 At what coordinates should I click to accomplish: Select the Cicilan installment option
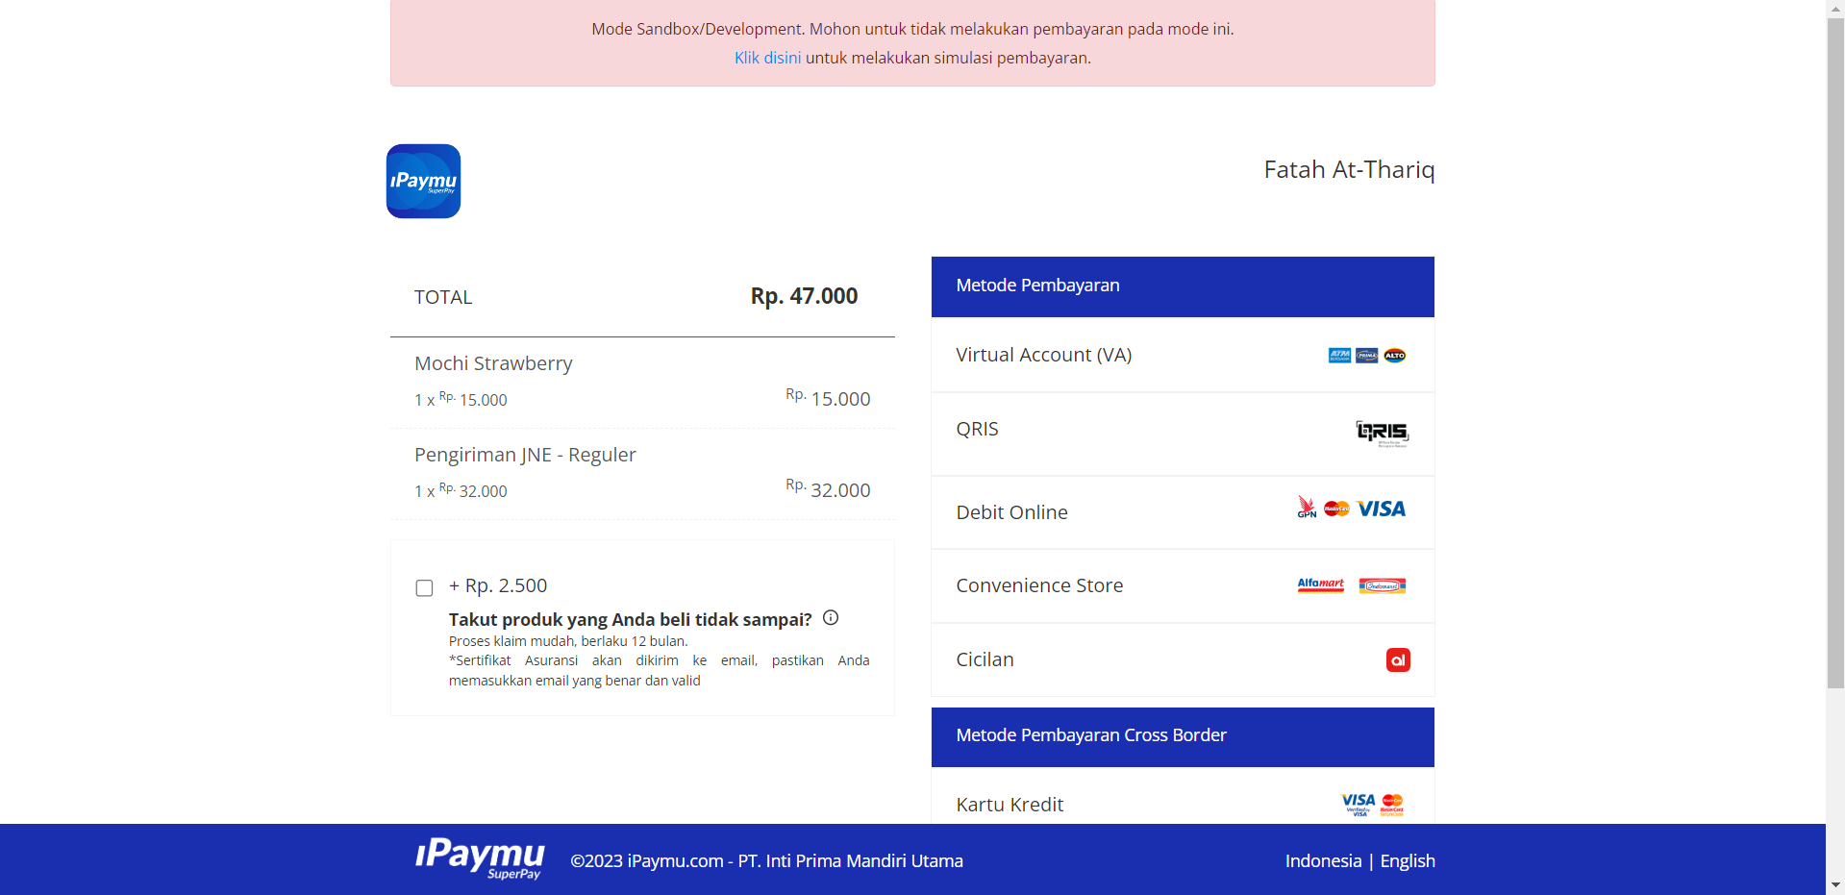click(x=985, y=659)
